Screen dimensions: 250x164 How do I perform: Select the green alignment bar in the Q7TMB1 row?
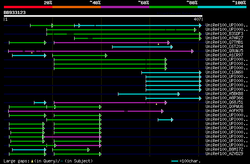coord(28,42)
